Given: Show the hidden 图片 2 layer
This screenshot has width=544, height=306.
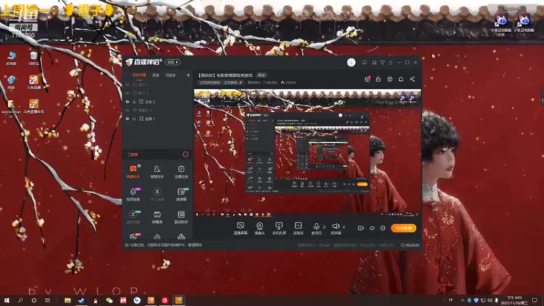Looking at the screenshot, I should (x=127, y=93).
